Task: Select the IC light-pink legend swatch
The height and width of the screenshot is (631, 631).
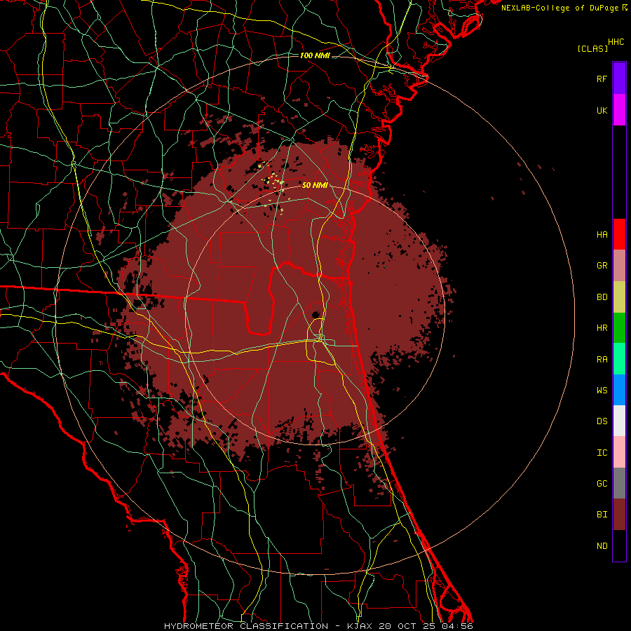Action: click(x=619, y=452)
